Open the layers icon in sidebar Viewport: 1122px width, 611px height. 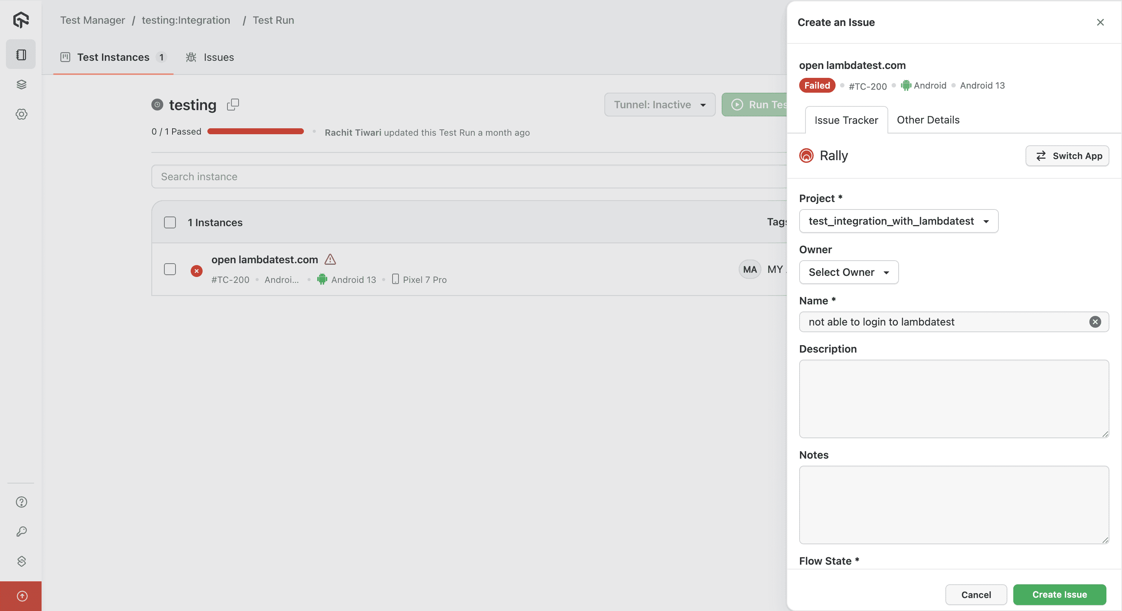click(22, 85)
